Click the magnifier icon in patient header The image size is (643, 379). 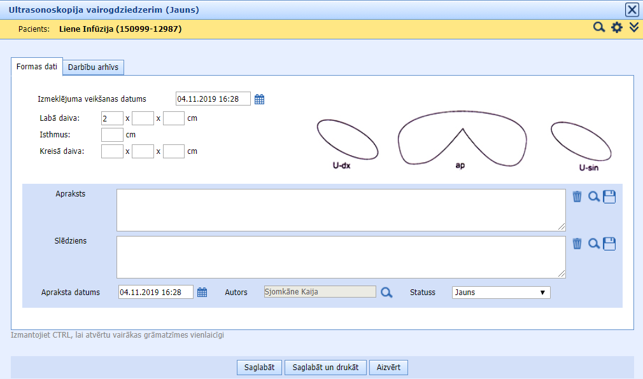click(599, 27)
